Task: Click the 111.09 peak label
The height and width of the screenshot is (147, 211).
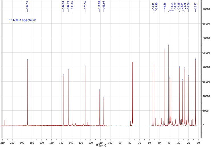Action: tap(99, 5)
